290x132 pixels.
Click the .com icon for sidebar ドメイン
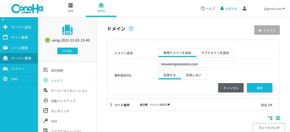5,69
